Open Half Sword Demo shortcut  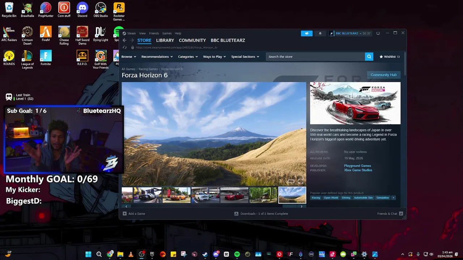click(82, 36)
